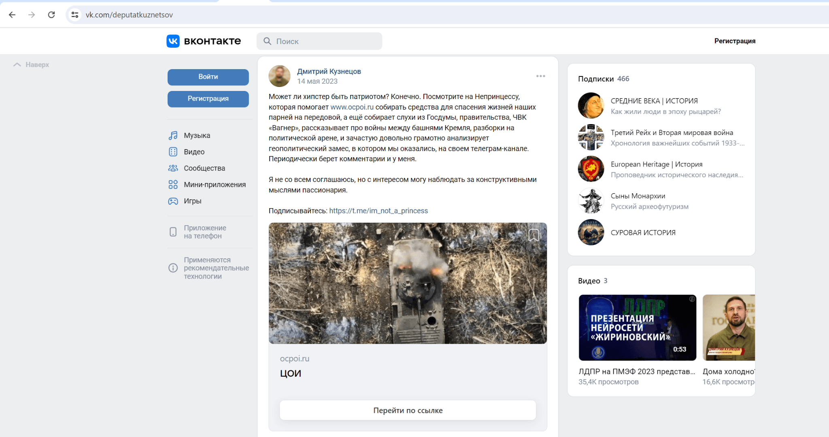Open the t.me/im_not_a_princess link
This screenshot has height=437, width=829.
378,211
